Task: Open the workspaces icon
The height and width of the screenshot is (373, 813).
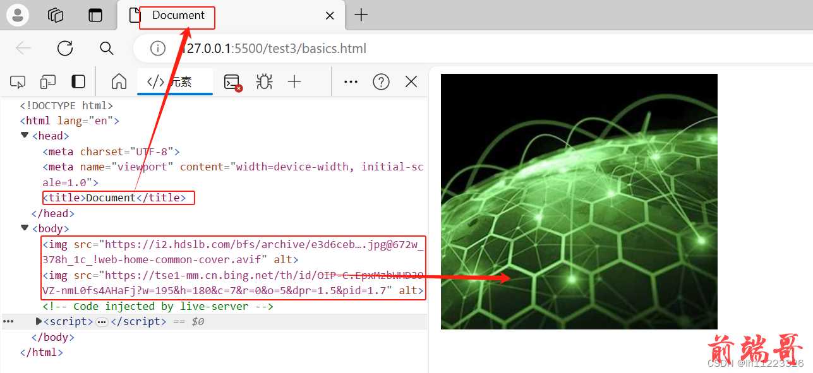Action: [56, 15]
